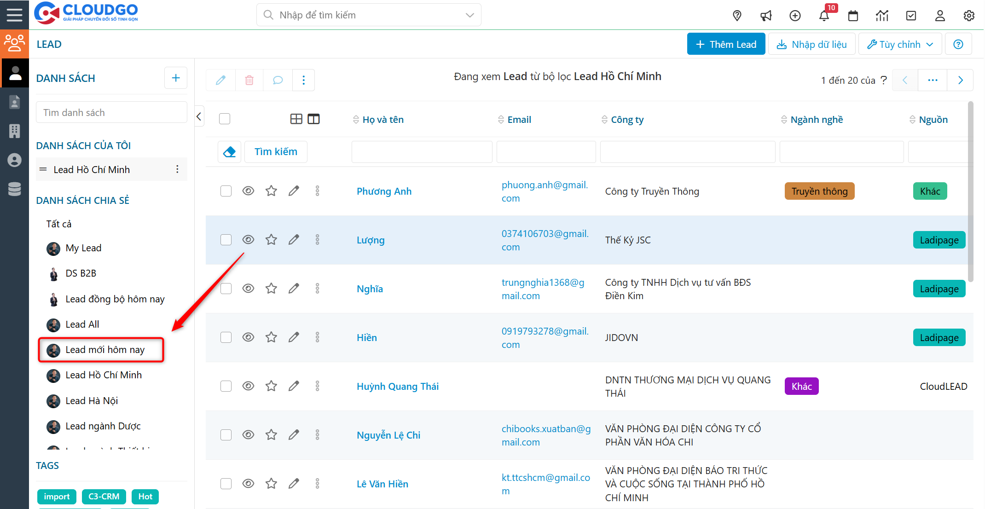Open the notifications bell icon
The image size is (985, 509).
click(x=823, y=16)
